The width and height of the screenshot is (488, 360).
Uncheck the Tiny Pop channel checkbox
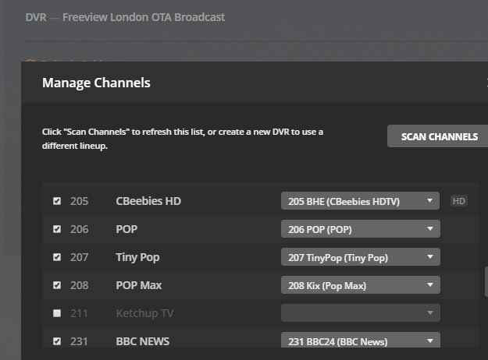click(x=57, y=257)
